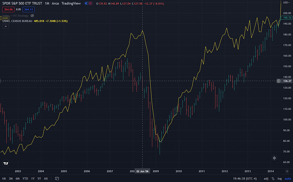Toggle the log scale
293x182 pixels.
[x=279, y=179]
